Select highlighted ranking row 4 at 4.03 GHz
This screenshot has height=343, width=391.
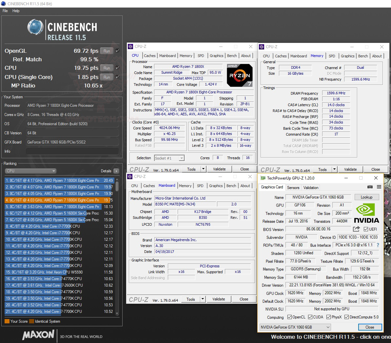[59, 200]
